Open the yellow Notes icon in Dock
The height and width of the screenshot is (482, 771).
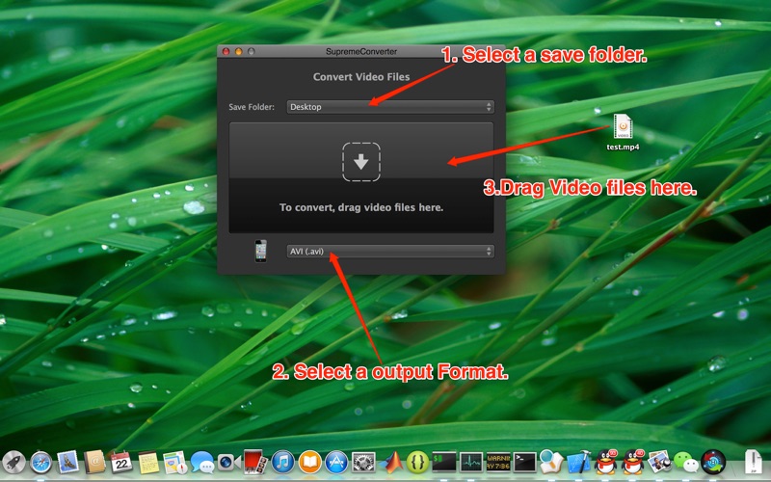[148, 463]
